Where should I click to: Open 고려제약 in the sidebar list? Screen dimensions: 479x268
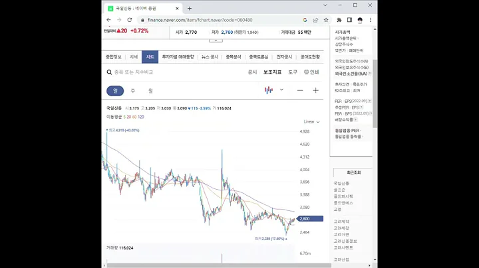coord(341,222)
